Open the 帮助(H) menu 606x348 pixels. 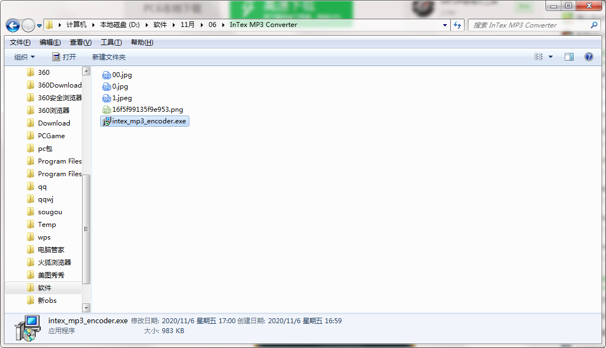142,42
